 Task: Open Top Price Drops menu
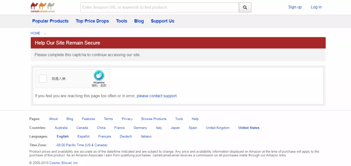pyautogui.click(x=92, y=21)
